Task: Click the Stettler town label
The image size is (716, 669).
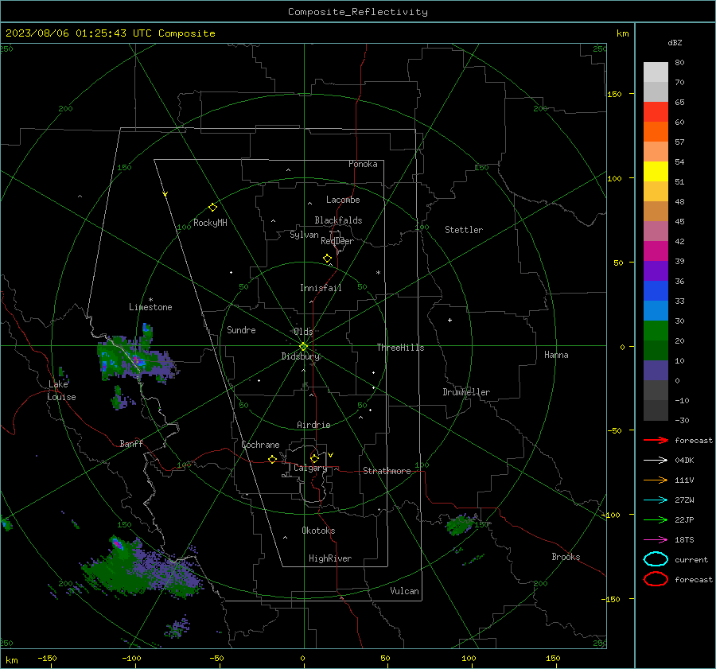Action: click(464, 230)
